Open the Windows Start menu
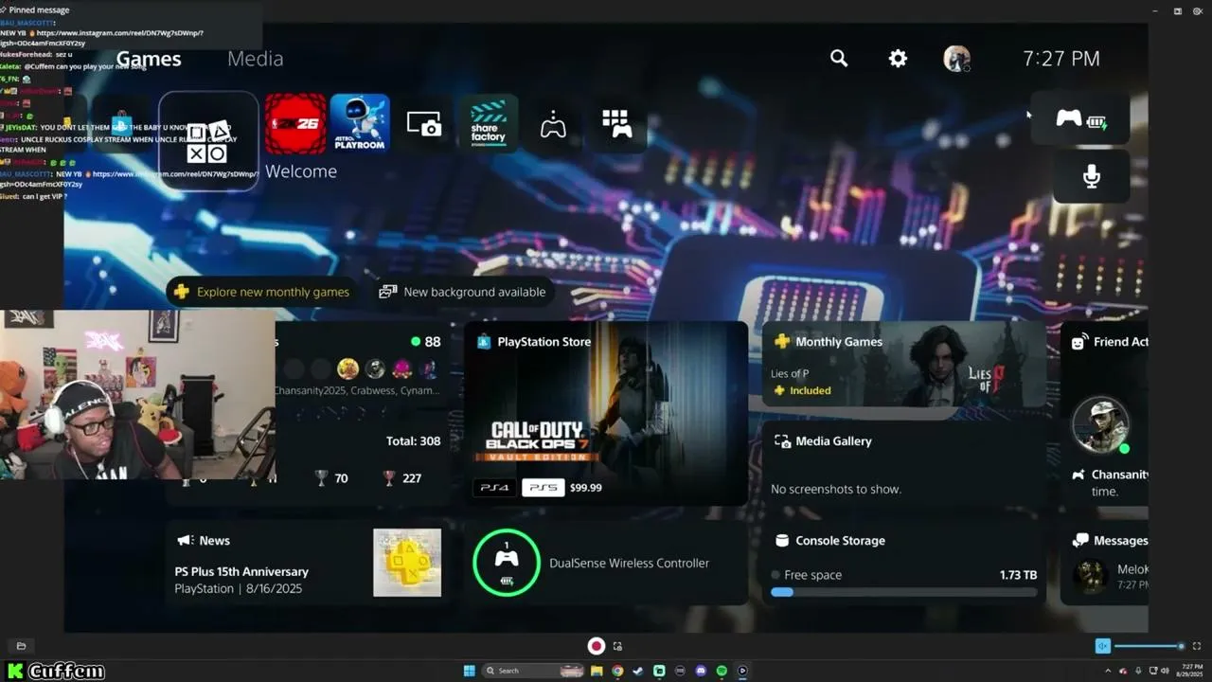The height and width of the screenshot is (682, 1212). 469,672
